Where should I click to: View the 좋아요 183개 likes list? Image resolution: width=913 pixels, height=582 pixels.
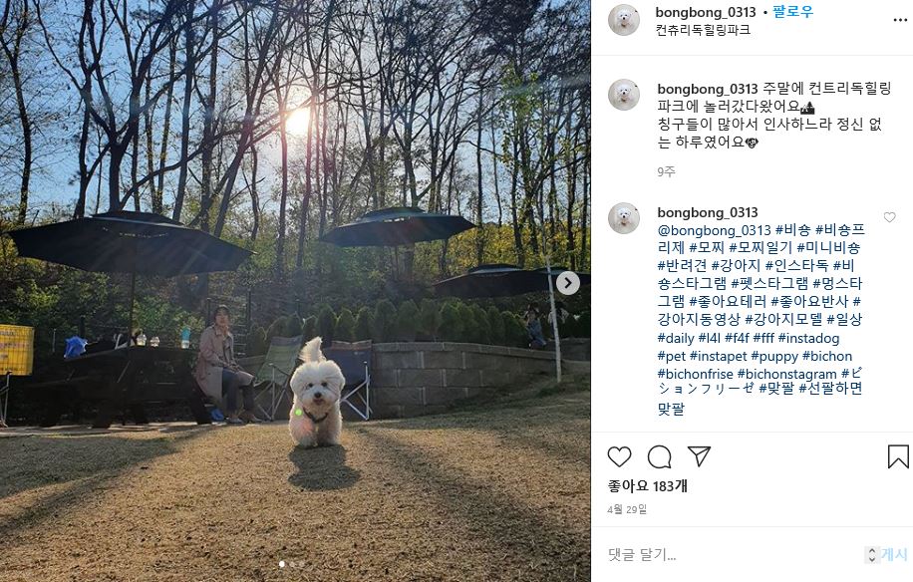(x=647, y=486)
